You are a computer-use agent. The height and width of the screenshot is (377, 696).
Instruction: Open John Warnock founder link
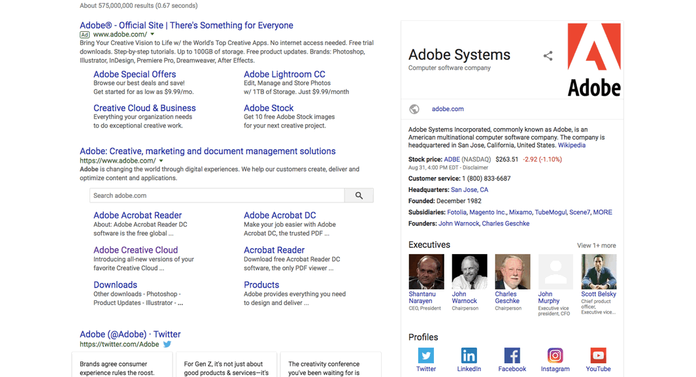(x=459, y=223)
